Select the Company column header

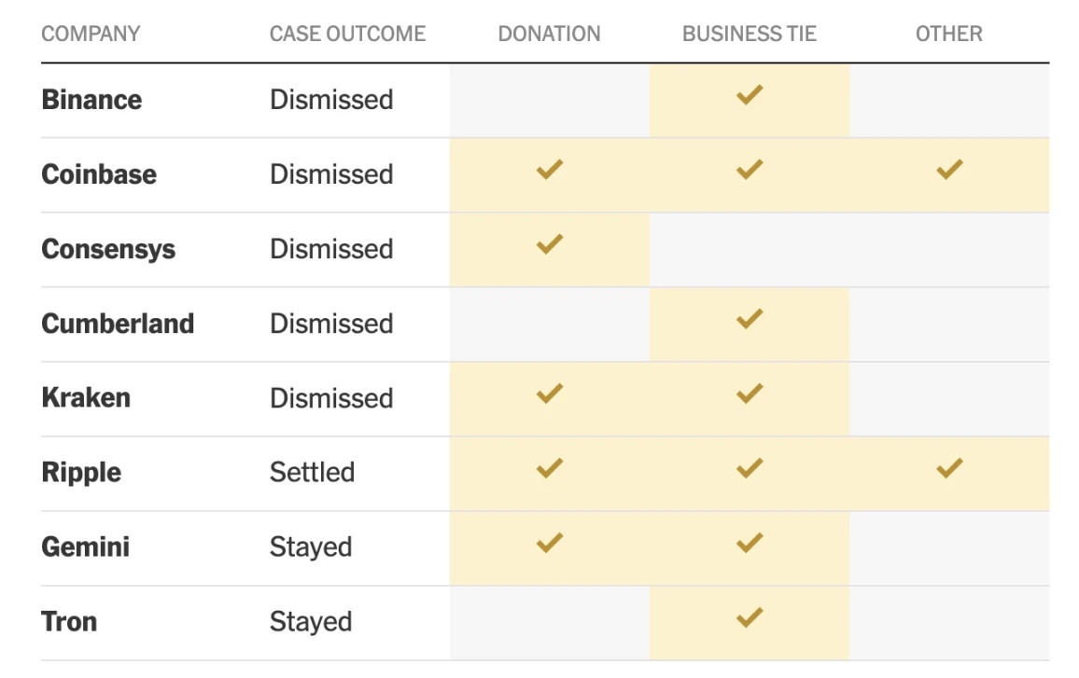[91, 35]
